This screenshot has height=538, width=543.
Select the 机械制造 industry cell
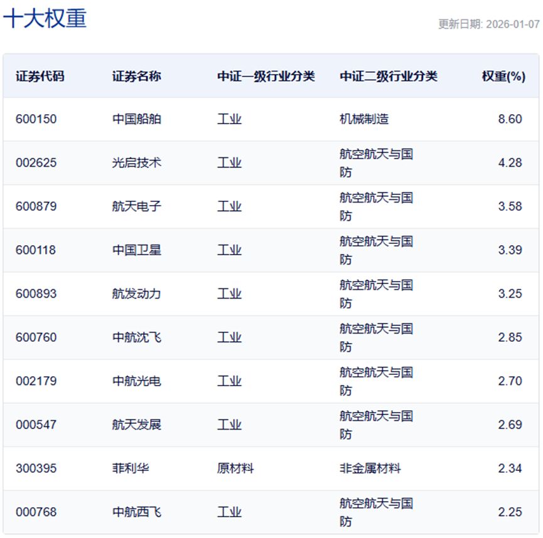coord(363,119)
